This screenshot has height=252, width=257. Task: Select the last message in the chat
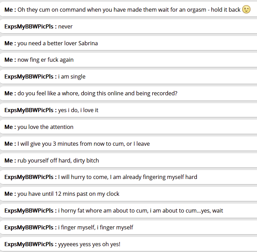(89, 244)
